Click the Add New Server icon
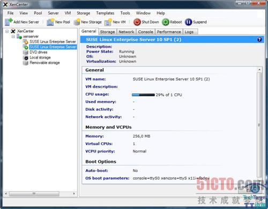This screenshot has width=268, height=209. (x=9, y=22)
